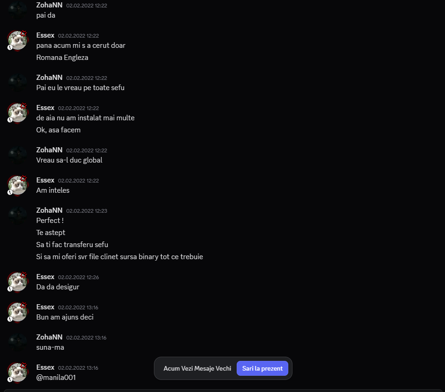Select the message "Si sa mi oferi svr file clinet sursa binary tot ce trebuie"
Screen dimensions: 445x392
(x=120, y=257)
